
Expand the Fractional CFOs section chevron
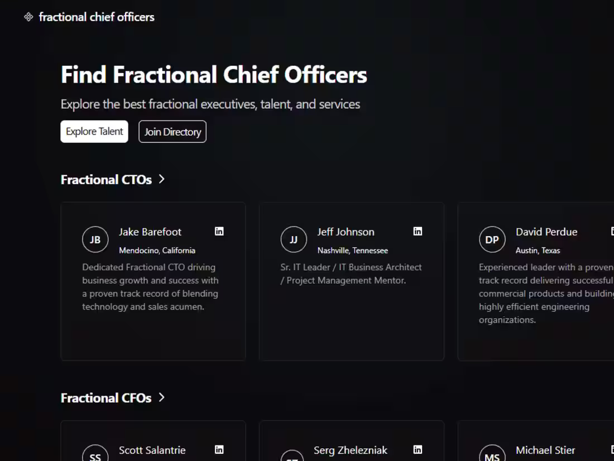tap(162, 397)
